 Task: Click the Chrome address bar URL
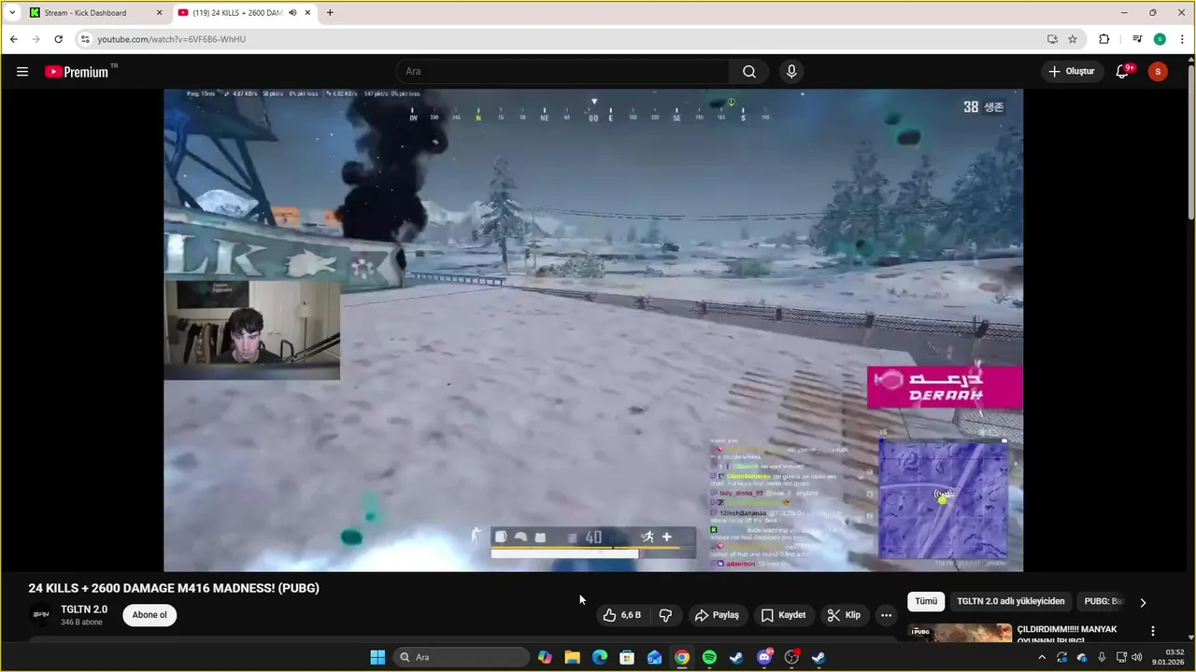click(171, 39)
